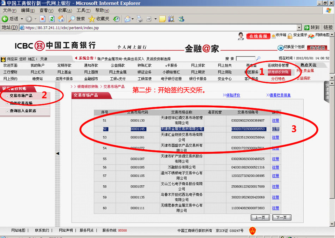
Task: Click market code 00001130 in the table
Action: click(138, 120)
